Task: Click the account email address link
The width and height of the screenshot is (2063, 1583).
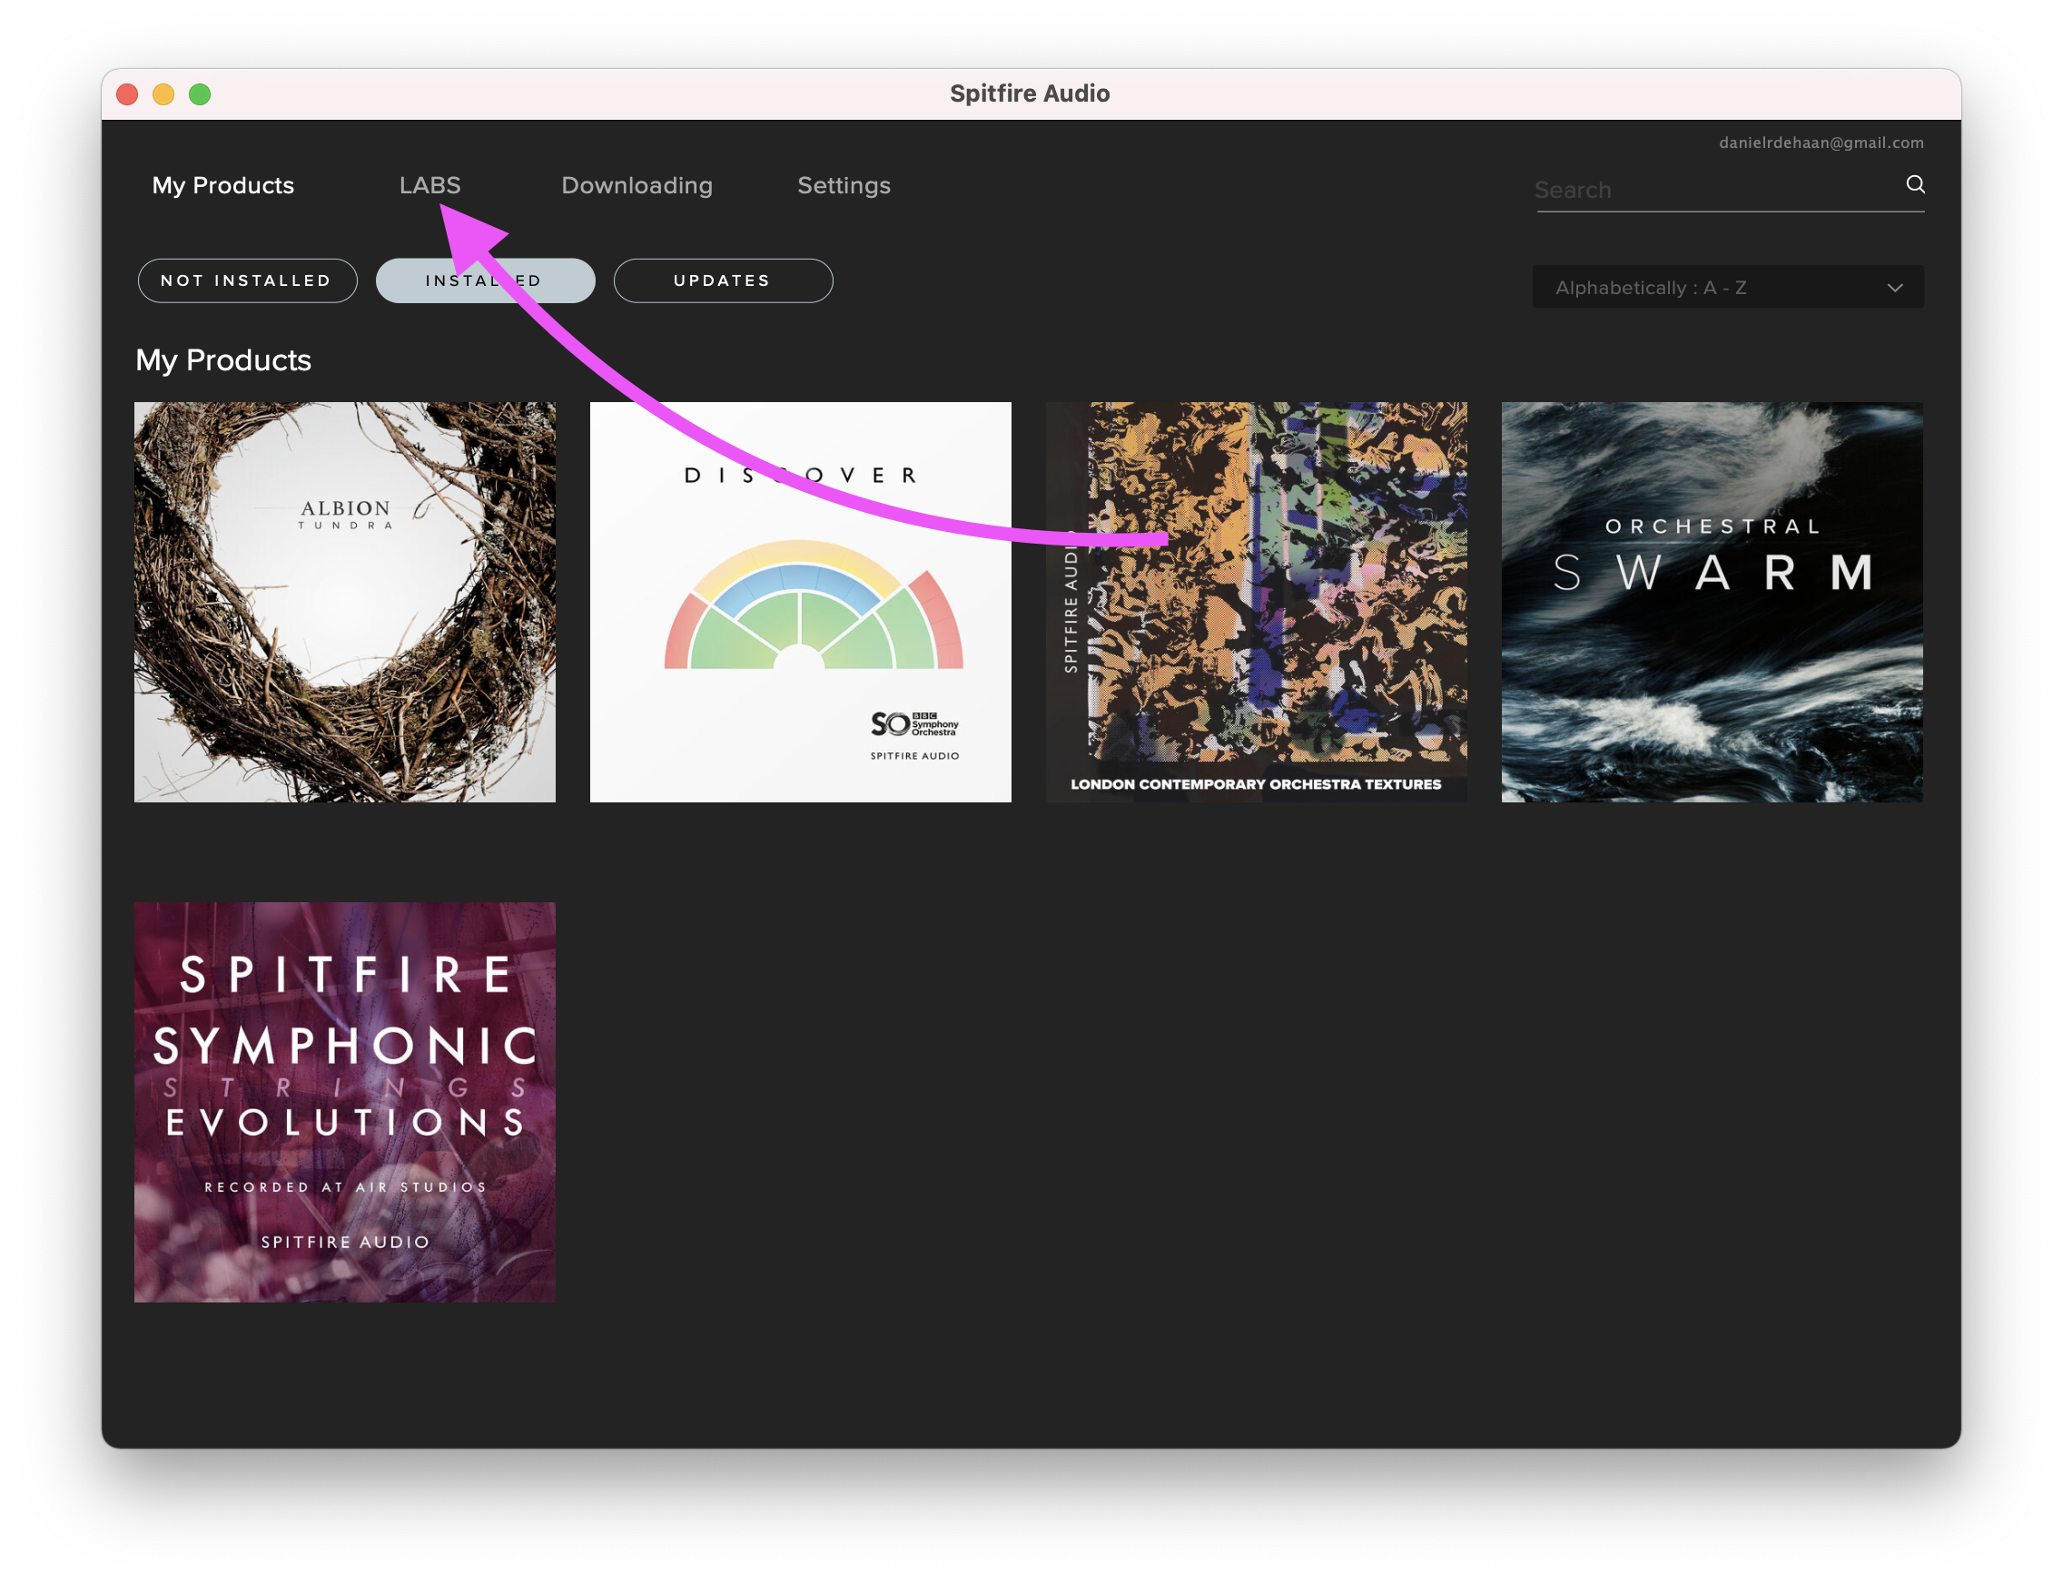Action: [1821, 143]
